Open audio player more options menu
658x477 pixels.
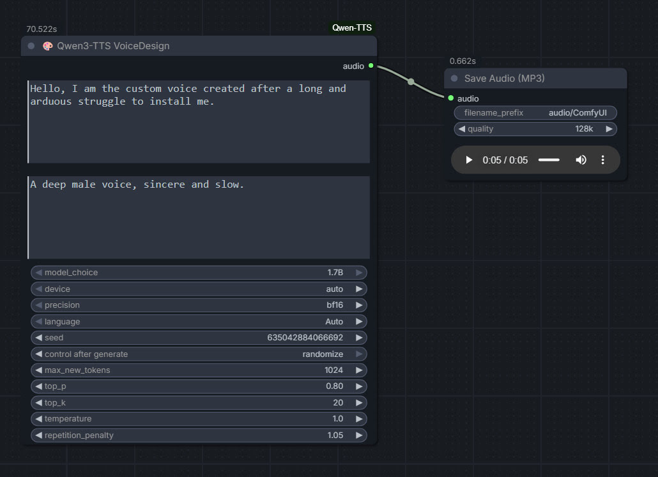(x=602, y=160)
